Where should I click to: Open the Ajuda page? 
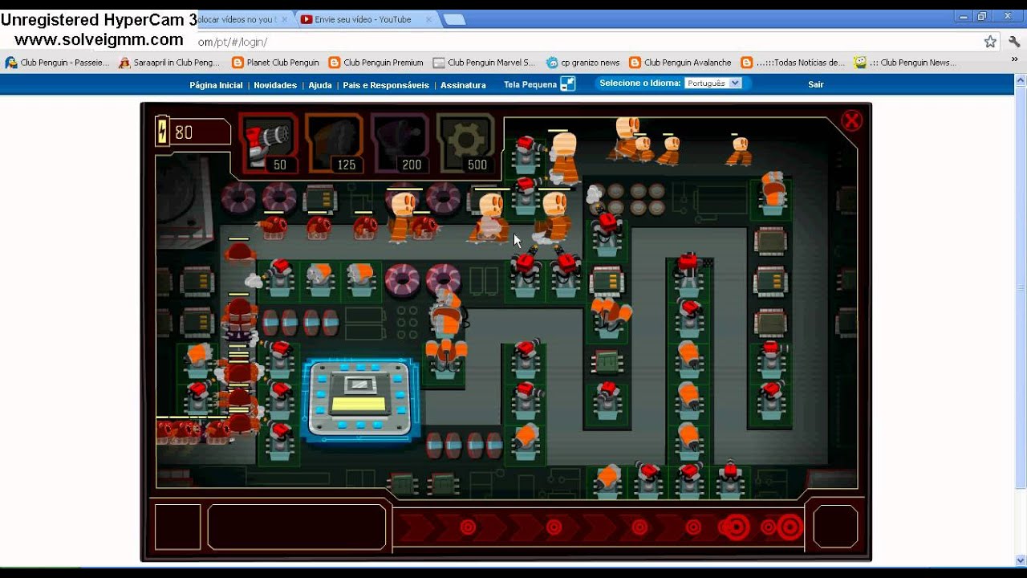[320, 85]
